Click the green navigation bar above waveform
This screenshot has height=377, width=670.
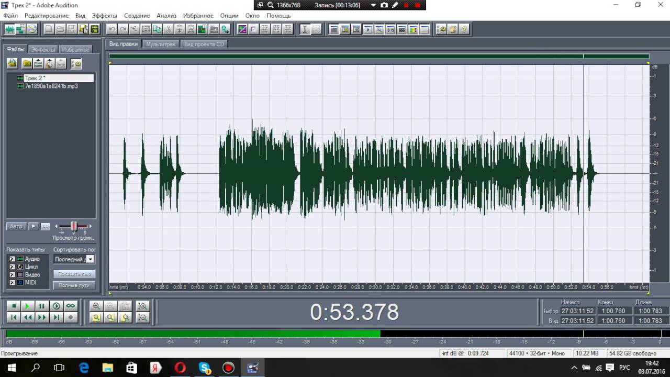[x=379, y=56]
